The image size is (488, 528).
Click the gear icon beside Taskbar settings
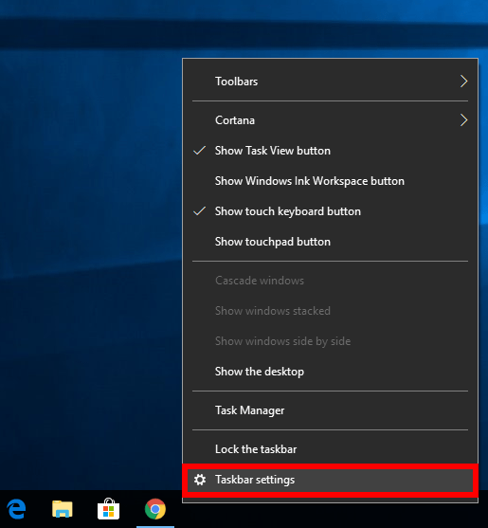tap(200, 480)
